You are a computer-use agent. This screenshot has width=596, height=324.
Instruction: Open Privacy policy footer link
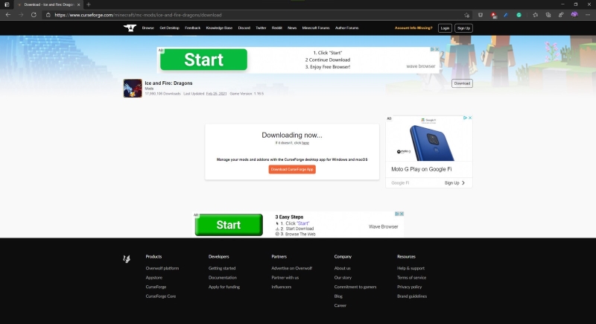(x=409, y=287)
